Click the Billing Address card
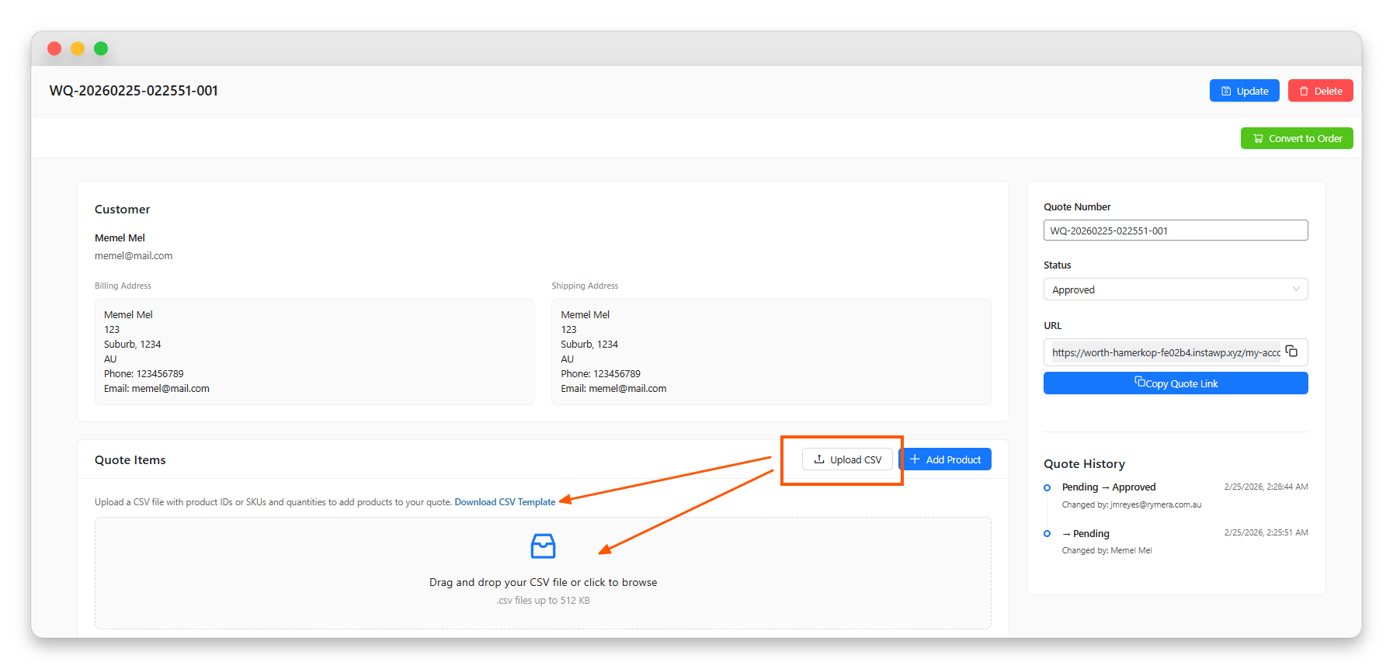This screenshot has height=669, width=1393. (314, 352)
